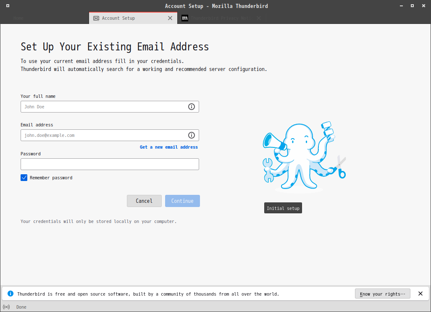The width and height of the screenshot is (431, 312).
Task: Click the 'Set Up Your Existing Email Address' heading
Action: [x=115, y=47]
